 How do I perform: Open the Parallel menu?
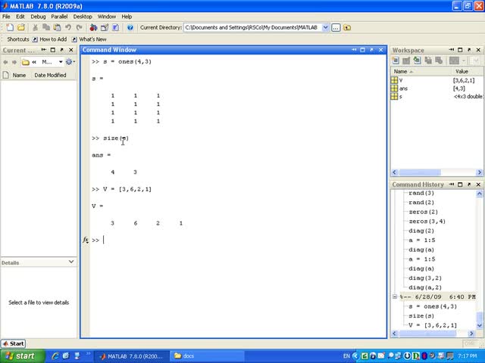point(59,17)
